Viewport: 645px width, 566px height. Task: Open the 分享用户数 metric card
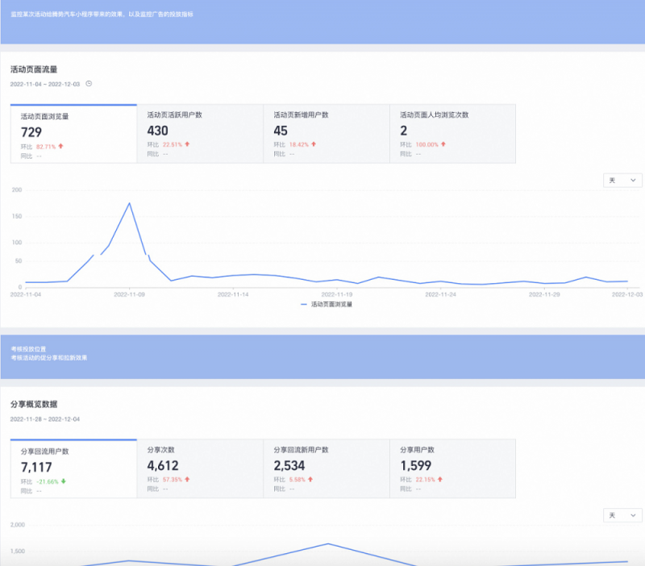tap(452, 468)
